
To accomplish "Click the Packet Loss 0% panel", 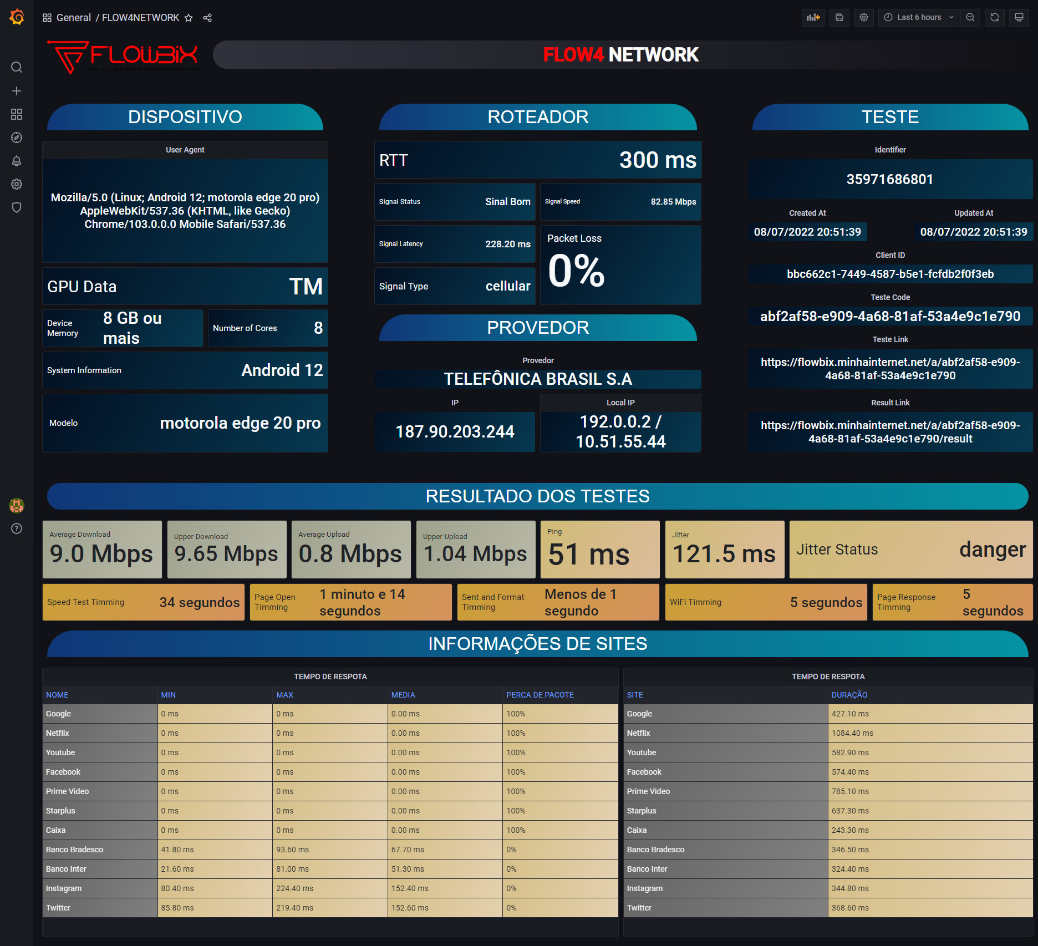I will pyautogui.click(x=620, y=265).
